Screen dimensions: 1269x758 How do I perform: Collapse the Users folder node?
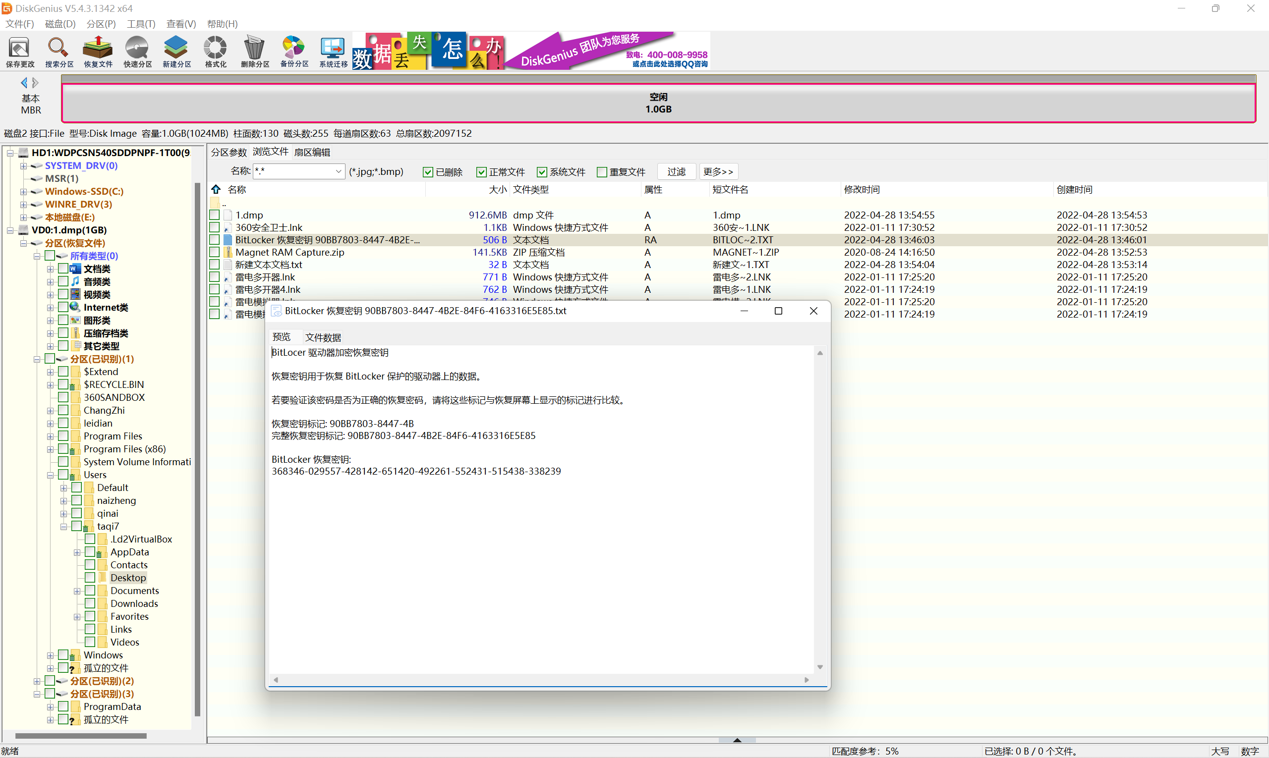coord(50,475)
